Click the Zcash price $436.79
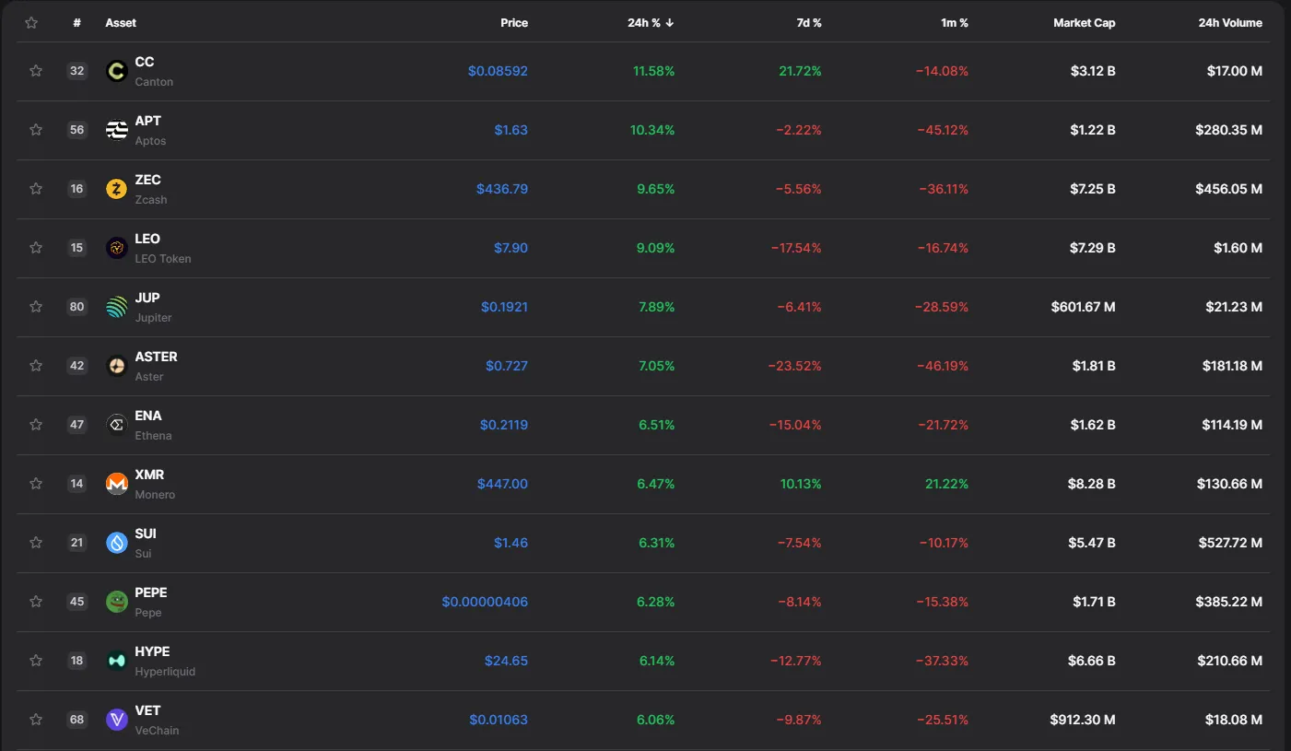The height and width of the screenshot is (751, 1291). [501, 189]
